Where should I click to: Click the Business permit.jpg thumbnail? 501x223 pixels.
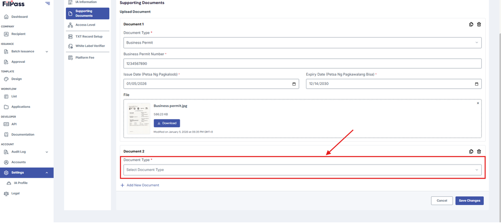[x=139, y=119]
